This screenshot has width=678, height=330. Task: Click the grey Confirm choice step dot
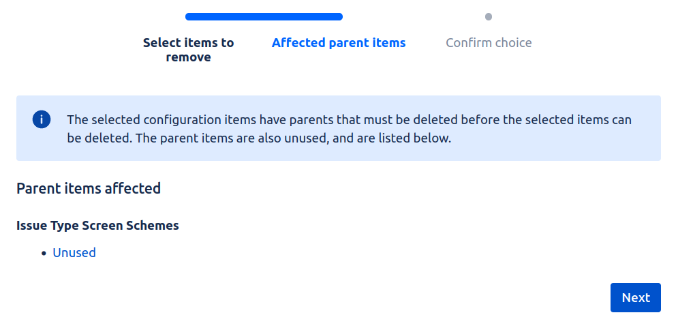489,17
